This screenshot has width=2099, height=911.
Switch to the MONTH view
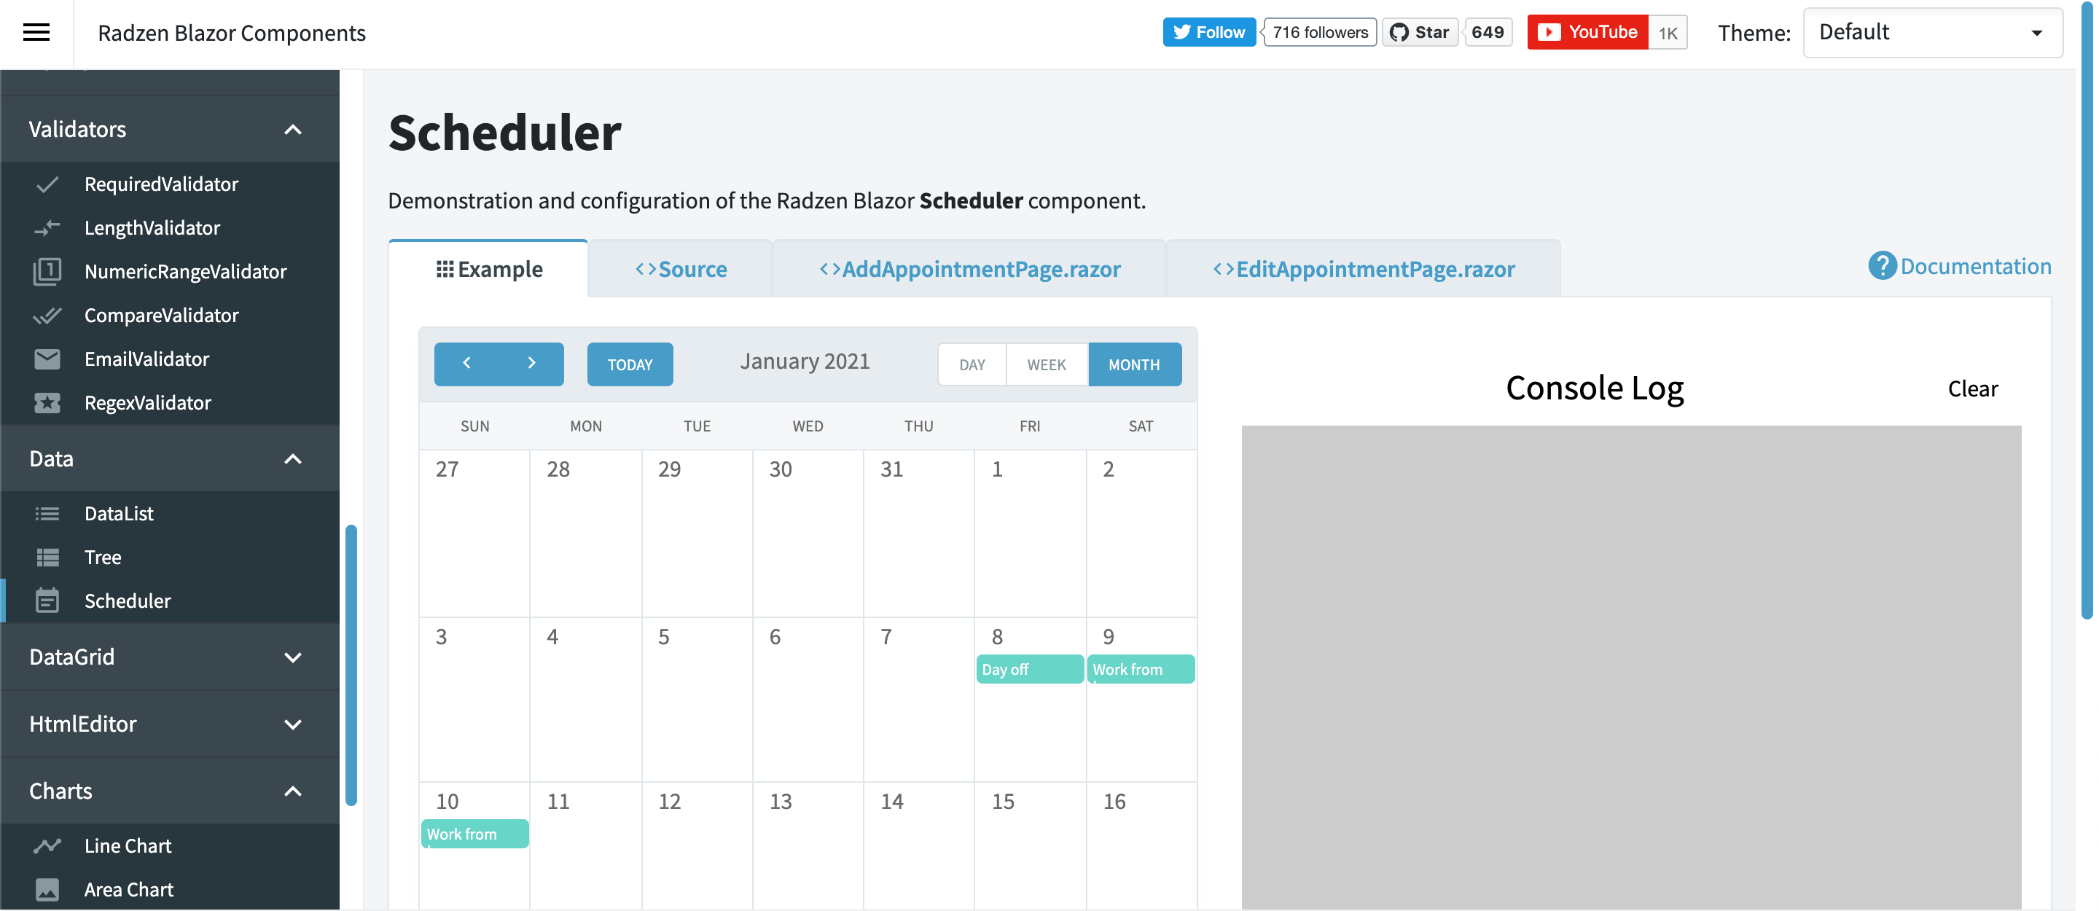pos(1133,362)
